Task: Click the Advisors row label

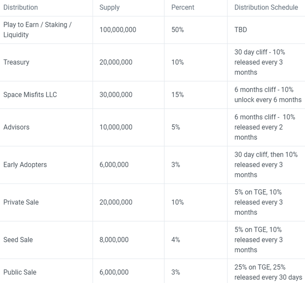Action: tap(16, 127)
